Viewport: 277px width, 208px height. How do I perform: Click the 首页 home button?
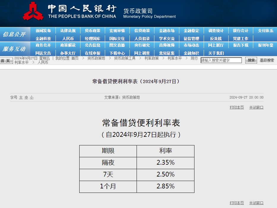(x=6, y=61)
